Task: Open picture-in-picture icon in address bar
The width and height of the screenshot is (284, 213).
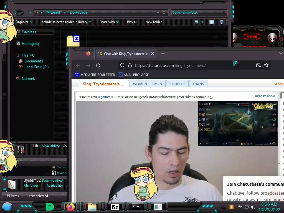Action: 258,65
